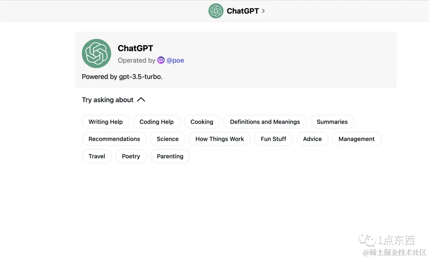Pick the Summaries suggestion
The height and width of the screenshot is (259, 429).
point(332,122)
